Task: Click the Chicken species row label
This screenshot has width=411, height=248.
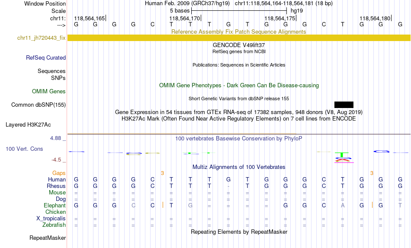Action: coord(55,212)
